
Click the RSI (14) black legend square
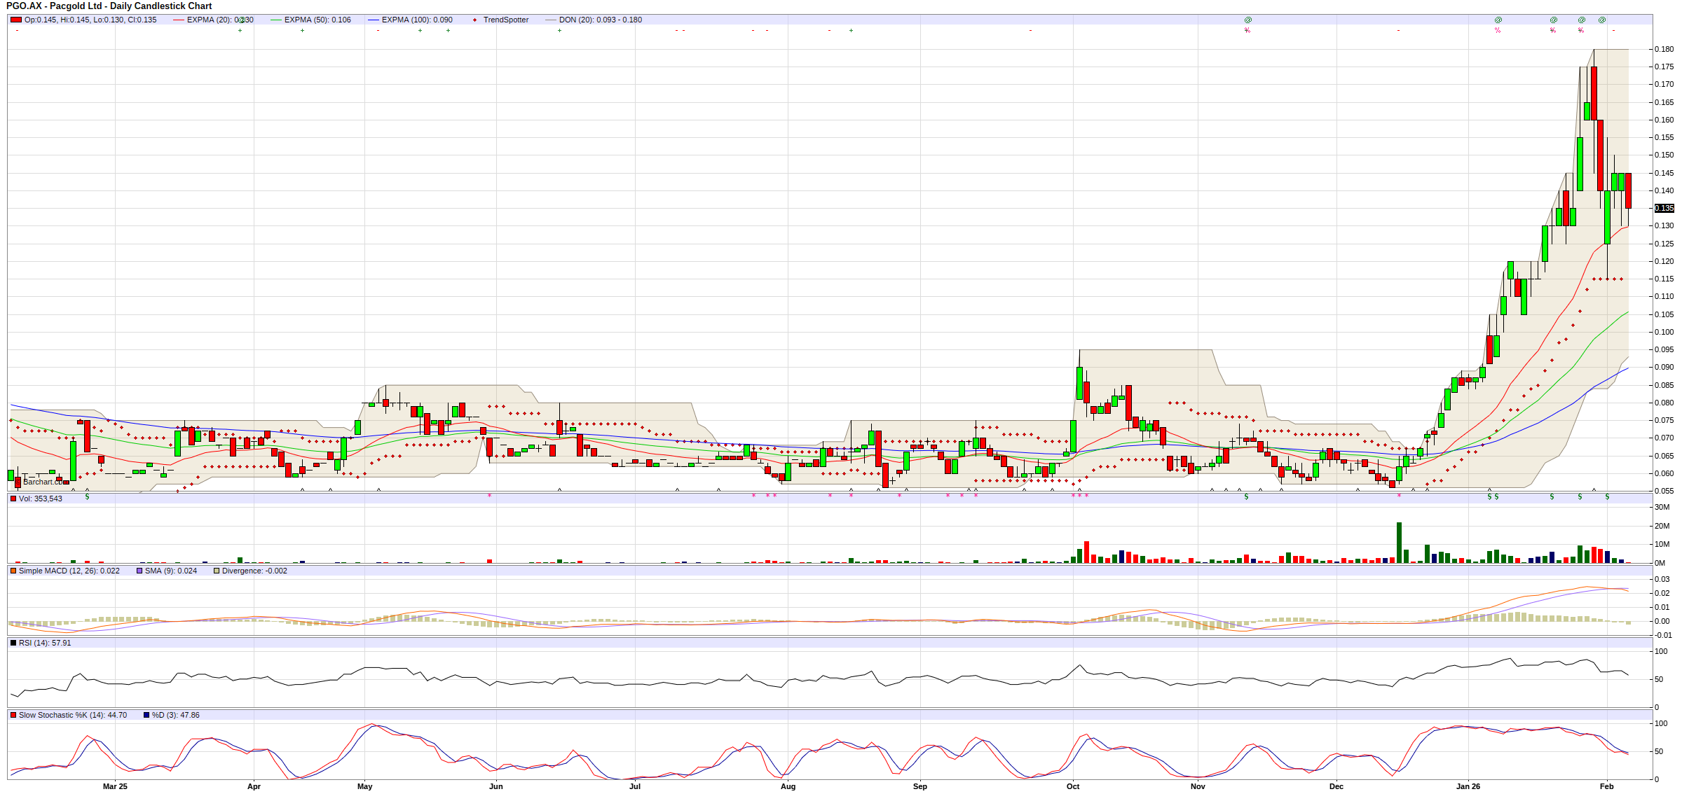pyautogui.click(x=13, y=643)
